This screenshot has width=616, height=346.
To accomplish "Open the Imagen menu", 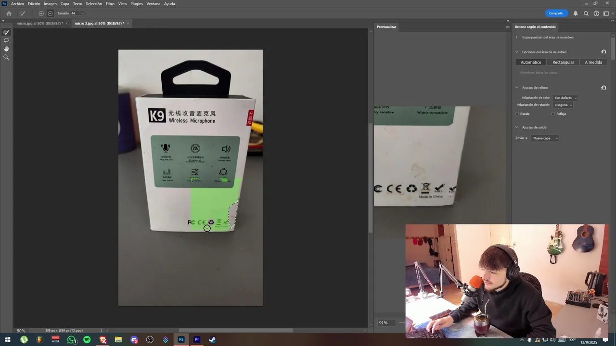I will tap(51, 4).
